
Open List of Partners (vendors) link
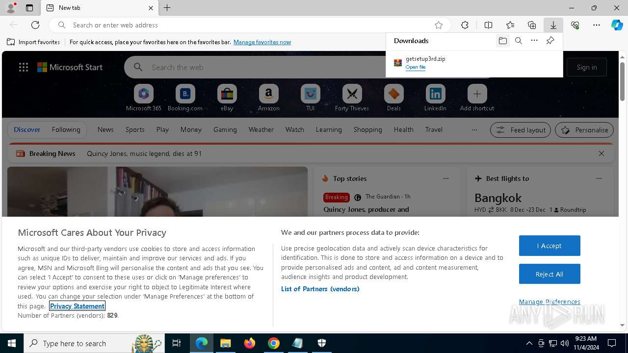click(320, 289)
